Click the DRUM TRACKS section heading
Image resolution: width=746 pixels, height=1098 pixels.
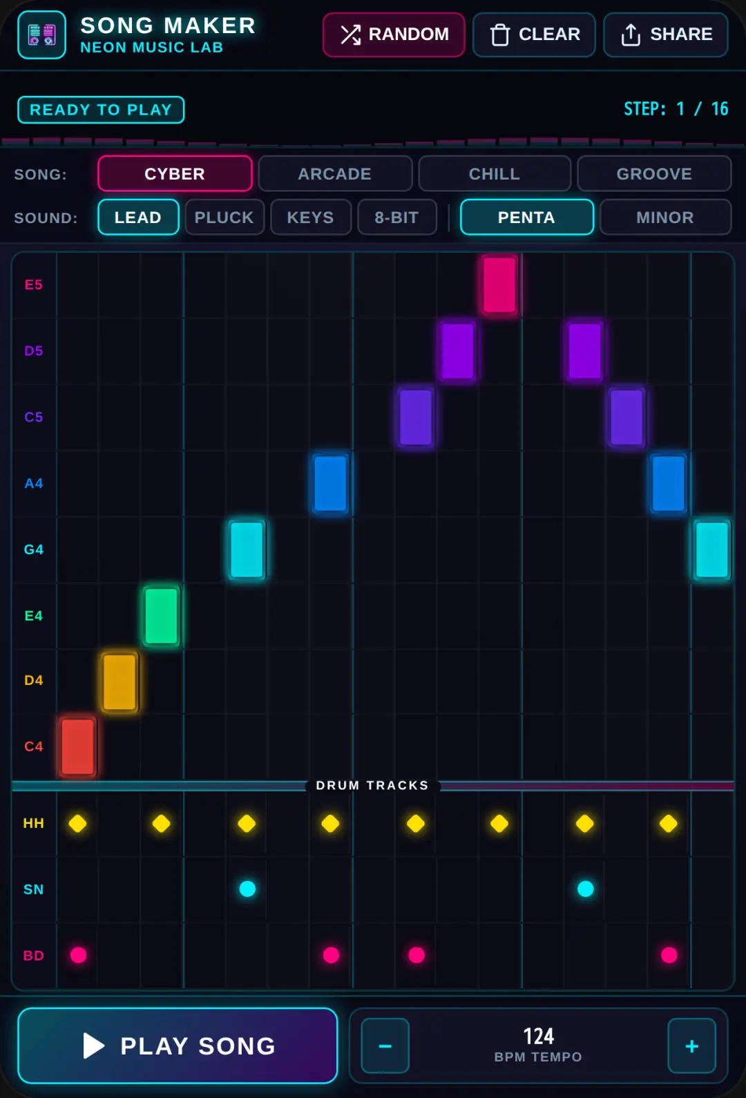(372, 785)
